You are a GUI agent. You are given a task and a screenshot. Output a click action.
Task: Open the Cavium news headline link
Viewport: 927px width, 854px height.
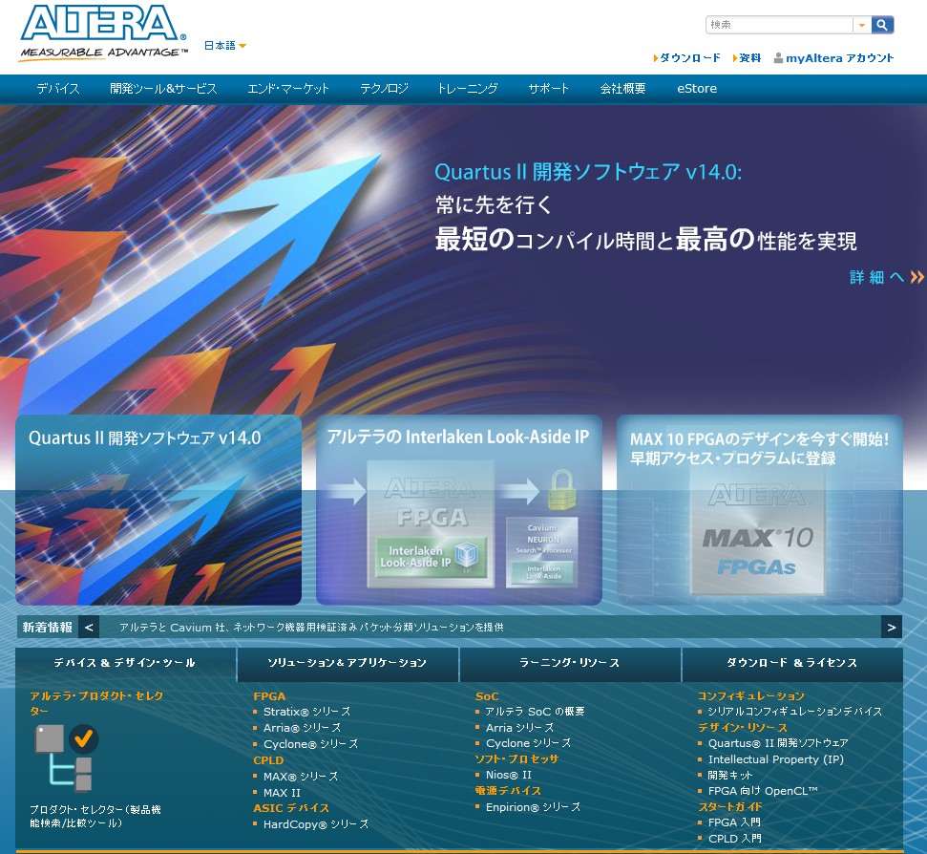(311, 628)
